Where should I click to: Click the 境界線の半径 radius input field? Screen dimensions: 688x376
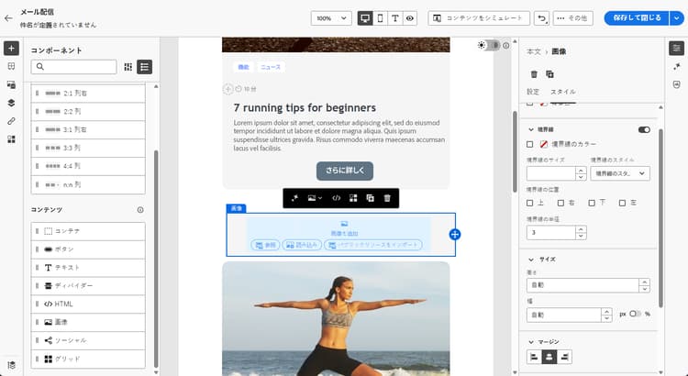pyautogui.click(x=551, y=233)
